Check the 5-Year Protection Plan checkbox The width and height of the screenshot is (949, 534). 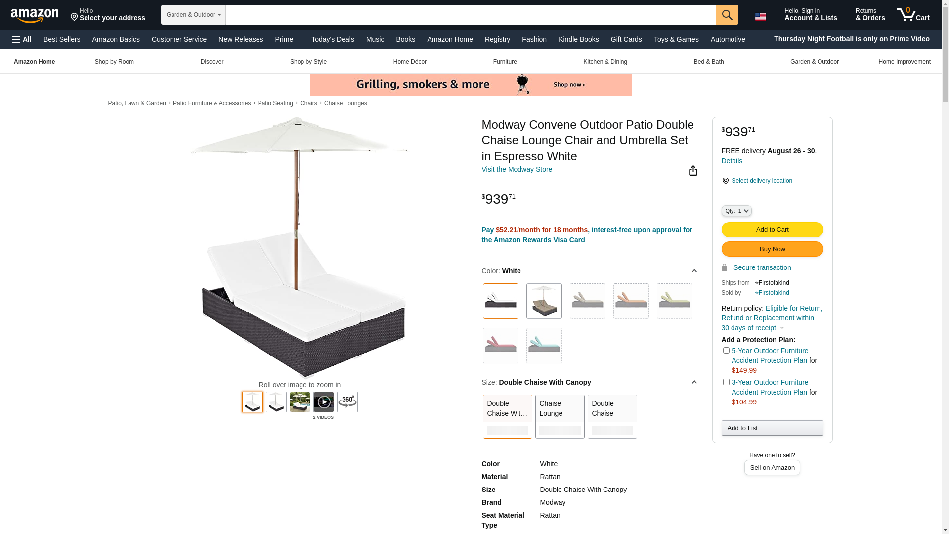(x=726, y=351)
